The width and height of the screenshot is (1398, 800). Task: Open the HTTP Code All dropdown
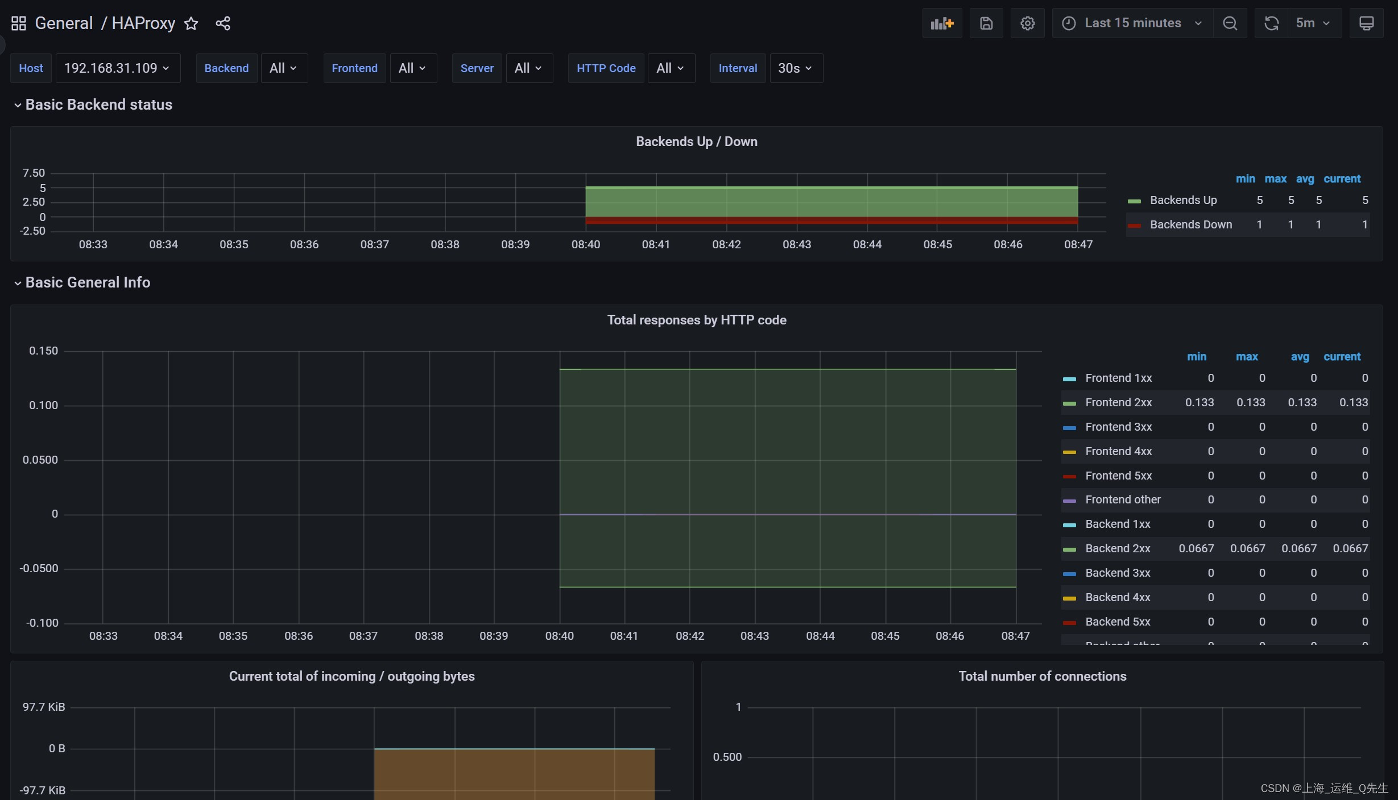click(671, 68)
